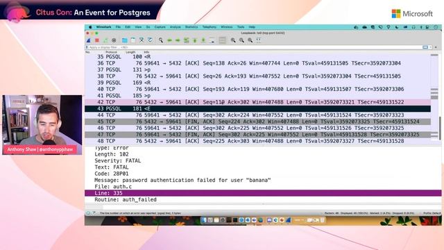This screenshot has height=250, width=444.
Task: Open the Tools menu
Action: [241, 27]
